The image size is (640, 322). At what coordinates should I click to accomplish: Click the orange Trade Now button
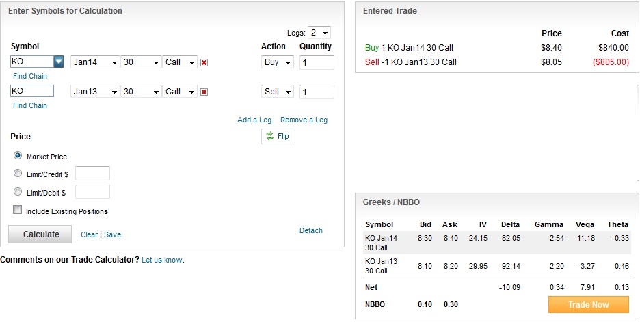click(x=588, y=304)
